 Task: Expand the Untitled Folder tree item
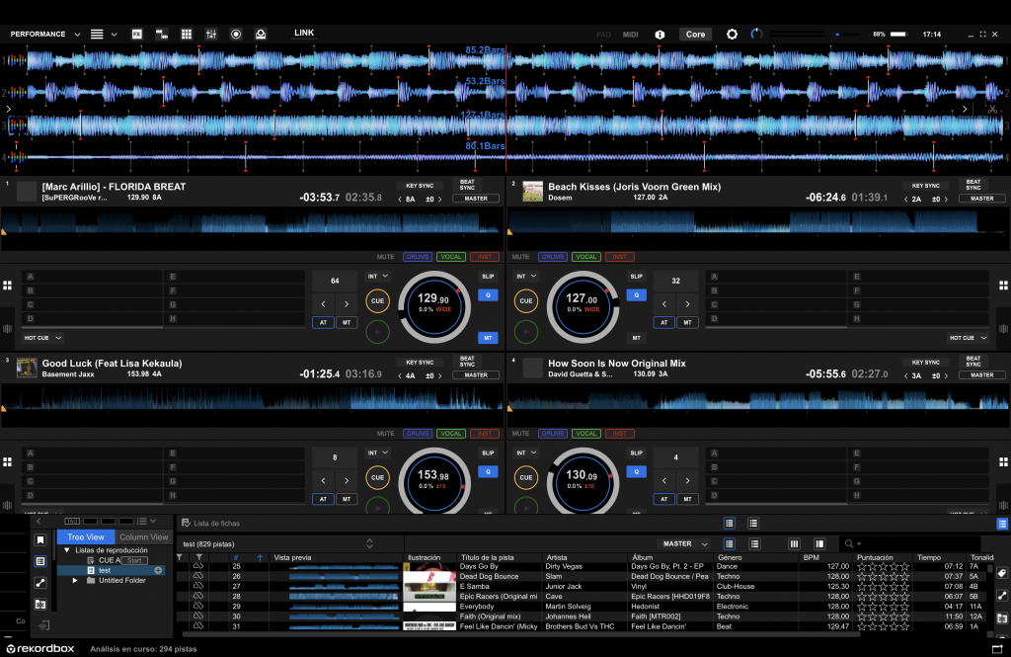pos(75,580)
